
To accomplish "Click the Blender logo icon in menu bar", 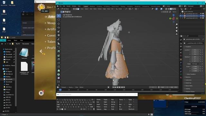I will pos(58,6).
